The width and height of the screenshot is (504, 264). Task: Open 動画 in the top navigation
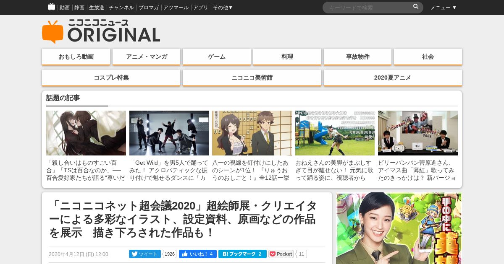65,8
